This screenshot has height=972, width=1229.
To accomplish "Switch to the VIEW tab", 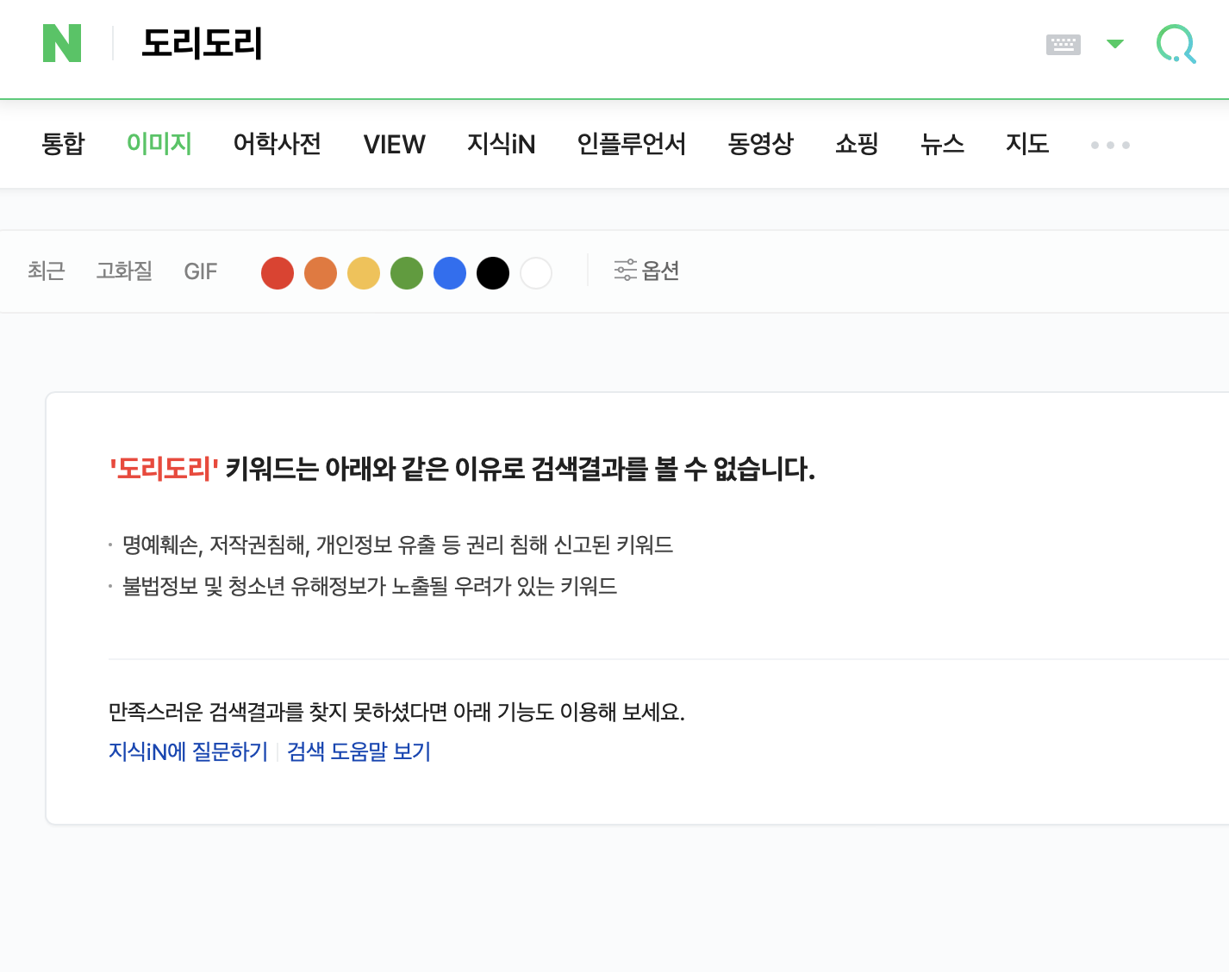I will click(395, 144).
